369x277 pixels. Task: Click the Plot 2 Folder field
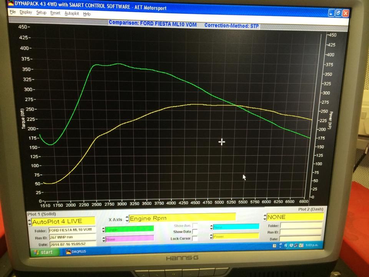[301, 225]
